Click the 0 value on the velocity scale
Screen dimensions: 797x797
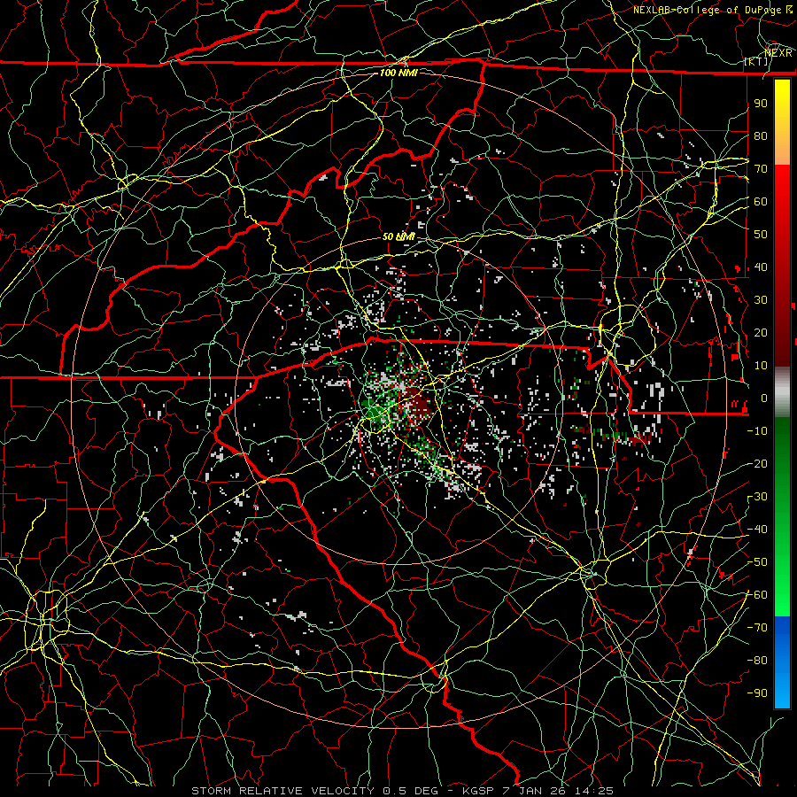[x=764, y=398]
